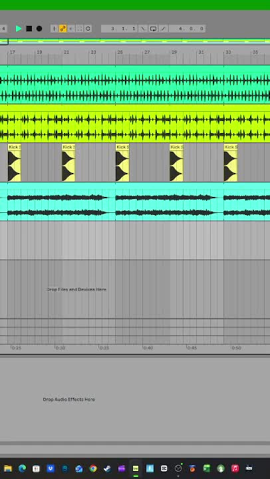
Task: Select the Kick clip starting at bar 17
Action: pyautogui.click(x=15, y=162)
